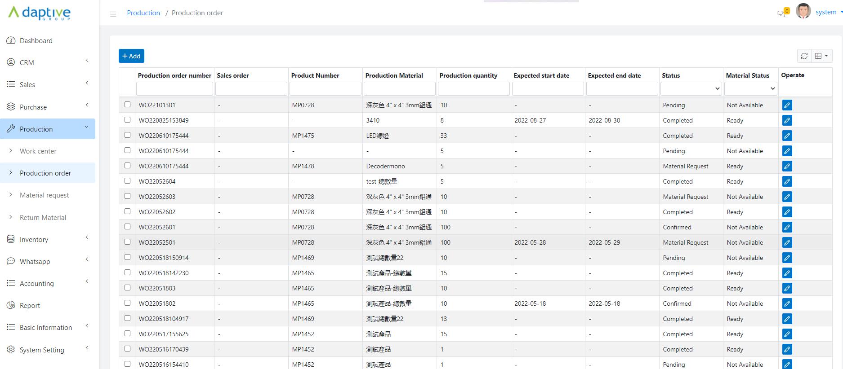
Task: Edit production order WO22052501
Action: coord(787,242)
